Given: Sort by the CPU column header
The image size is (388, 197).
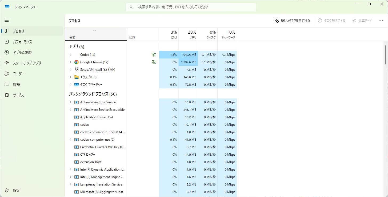Looking at the screenshot, I should (169, 34).
